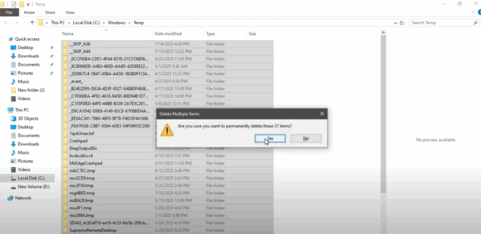The image size is (481, 234).
Task: Cancel deletion with the No button
Action: [306, 138]
